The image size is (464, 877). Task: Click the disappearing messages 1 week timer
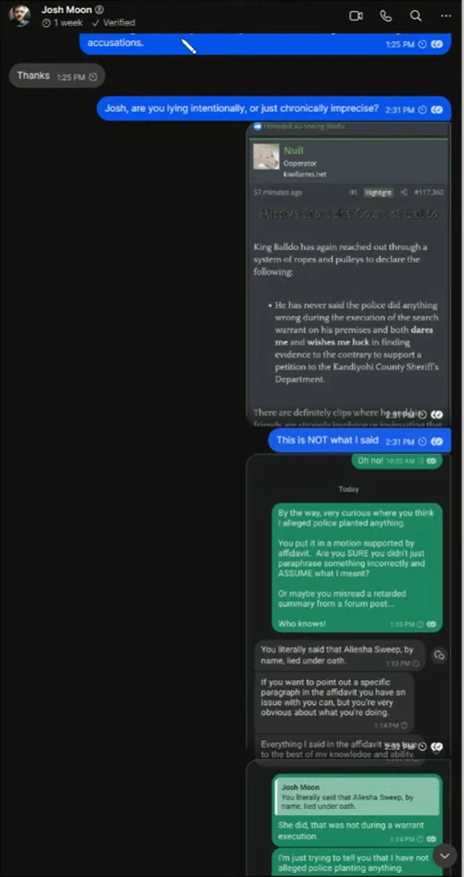[62, 23]
